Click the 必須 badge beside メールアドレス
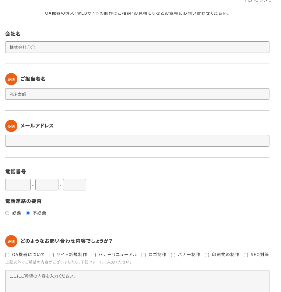The image size is (281, 292). pos(11,126)
